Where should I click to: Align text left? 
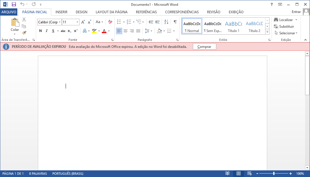[119, 31]
